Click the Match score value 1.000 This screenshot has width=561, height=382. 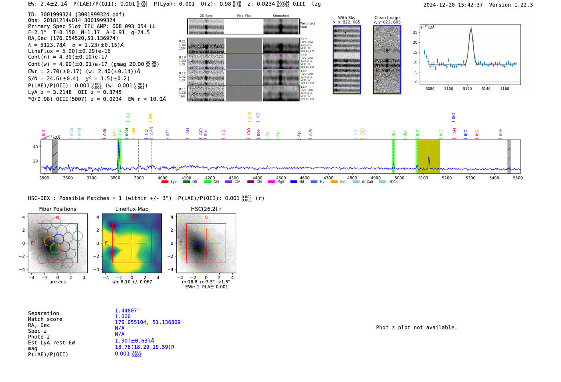click(123, 316)
